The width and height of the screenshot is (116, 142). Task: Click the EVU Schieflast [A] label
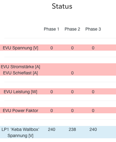20,73
